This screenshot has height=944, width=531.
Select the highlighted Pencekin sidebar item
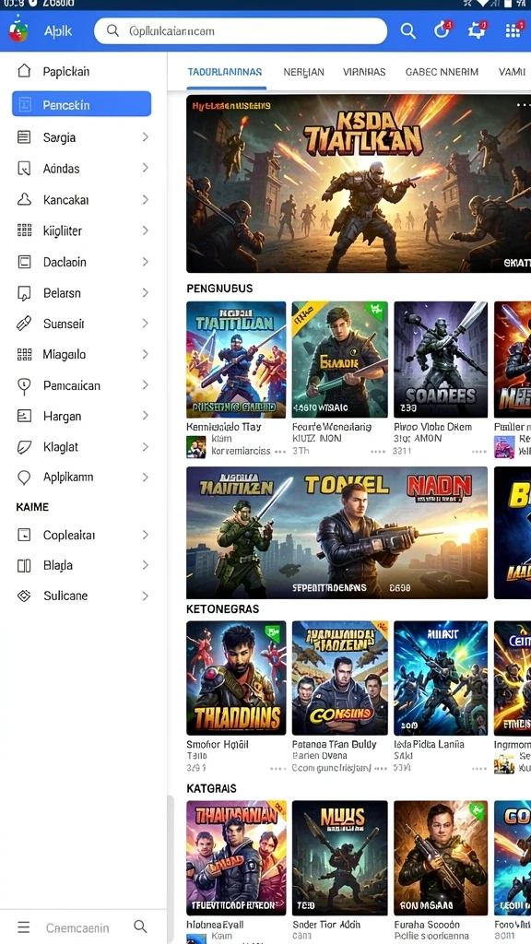(82, 104)
